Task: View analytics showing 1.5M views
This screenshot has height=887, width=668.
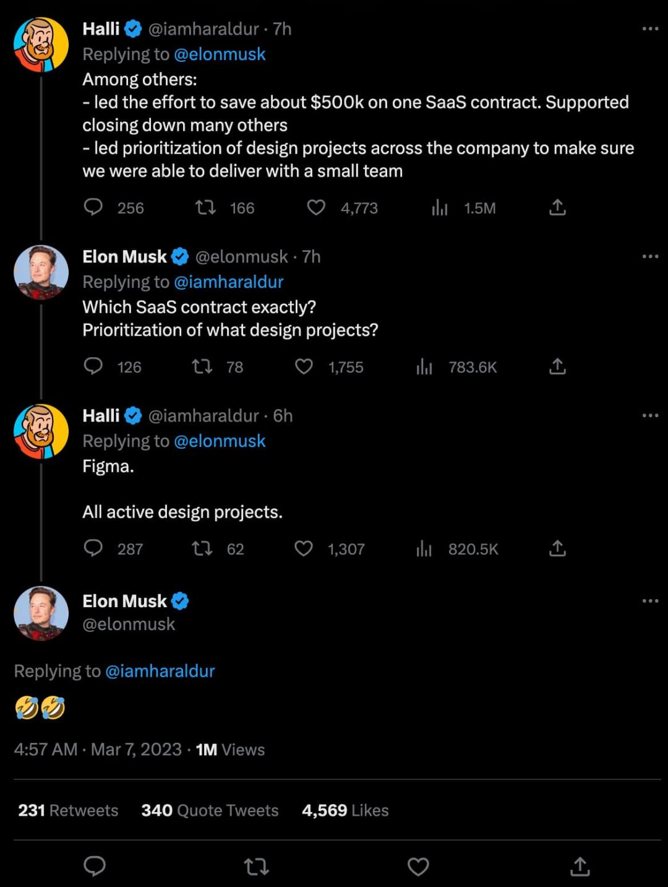Action: pos(439,207)
